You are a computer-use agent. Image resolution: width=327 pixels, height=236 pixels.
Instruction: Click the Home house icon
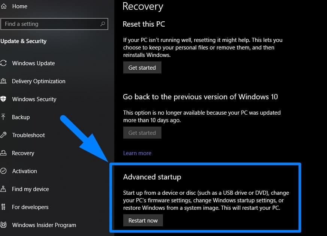(4, 6)
